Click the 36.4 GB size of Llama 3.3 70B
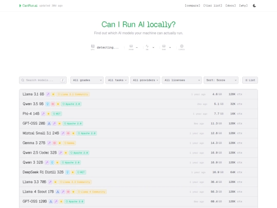This screenshot has width=277, height=208. point(216,182)
